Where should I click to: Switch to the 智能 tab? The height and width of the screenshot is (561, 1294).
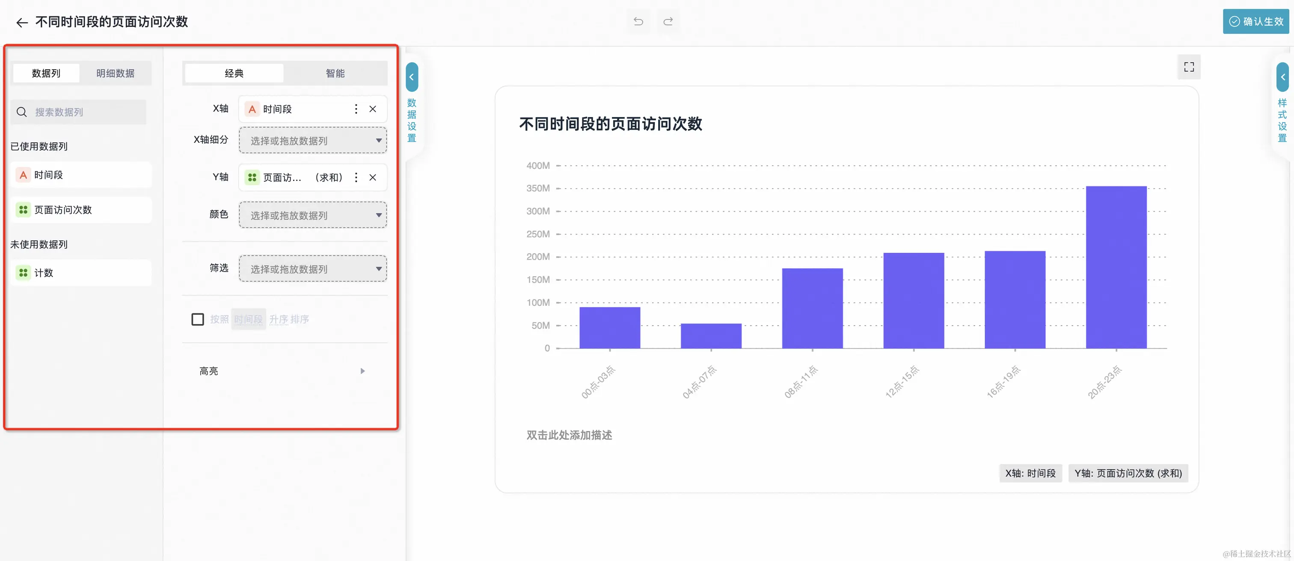[x=335, y=73]
